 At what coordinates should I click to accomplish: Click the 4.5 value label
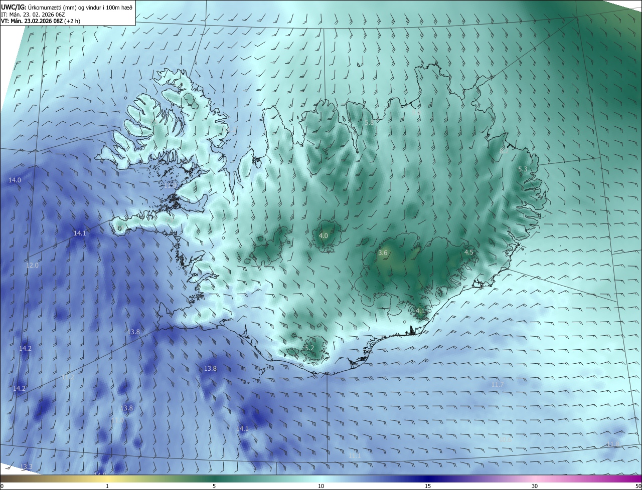(x=469, y=252)
